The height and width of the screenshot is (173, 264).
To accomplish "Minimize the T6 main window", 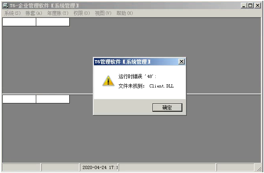I will [x=244, y=6].
